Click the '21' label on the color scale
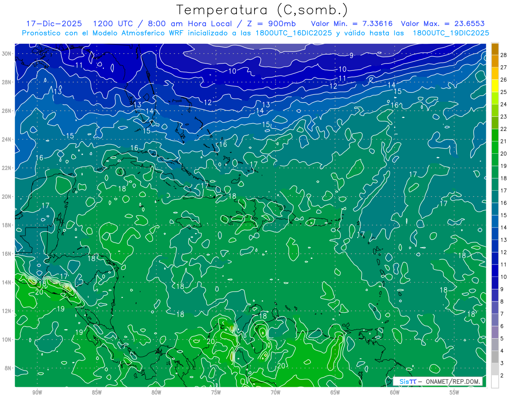 click(x=504, y=141)
